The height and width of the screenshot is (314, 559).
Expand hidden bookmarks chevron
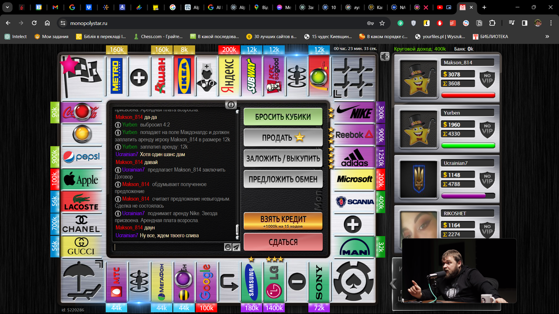(x=547, y=37)
